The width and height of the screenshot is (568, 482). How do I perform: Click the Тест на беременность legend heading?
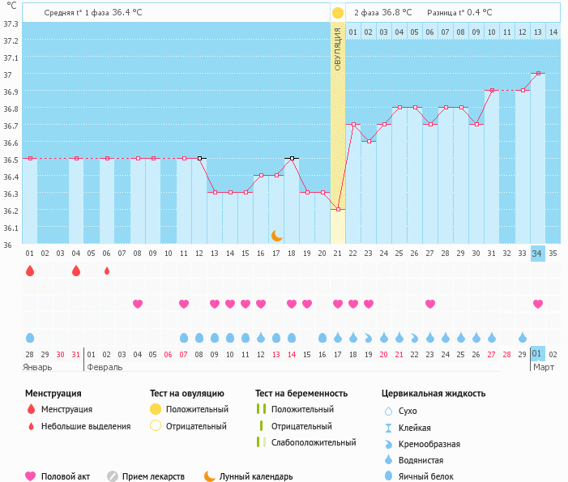[x=301, y=393]
